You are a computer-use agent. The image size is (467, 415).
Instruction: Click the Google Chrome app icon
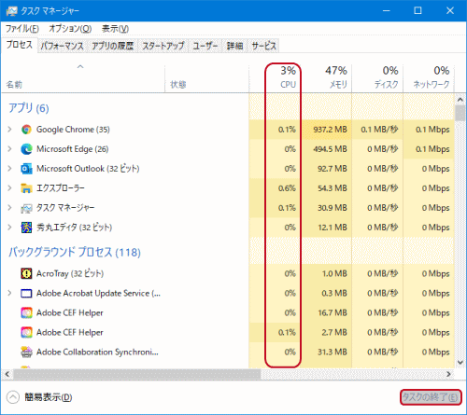26,130
